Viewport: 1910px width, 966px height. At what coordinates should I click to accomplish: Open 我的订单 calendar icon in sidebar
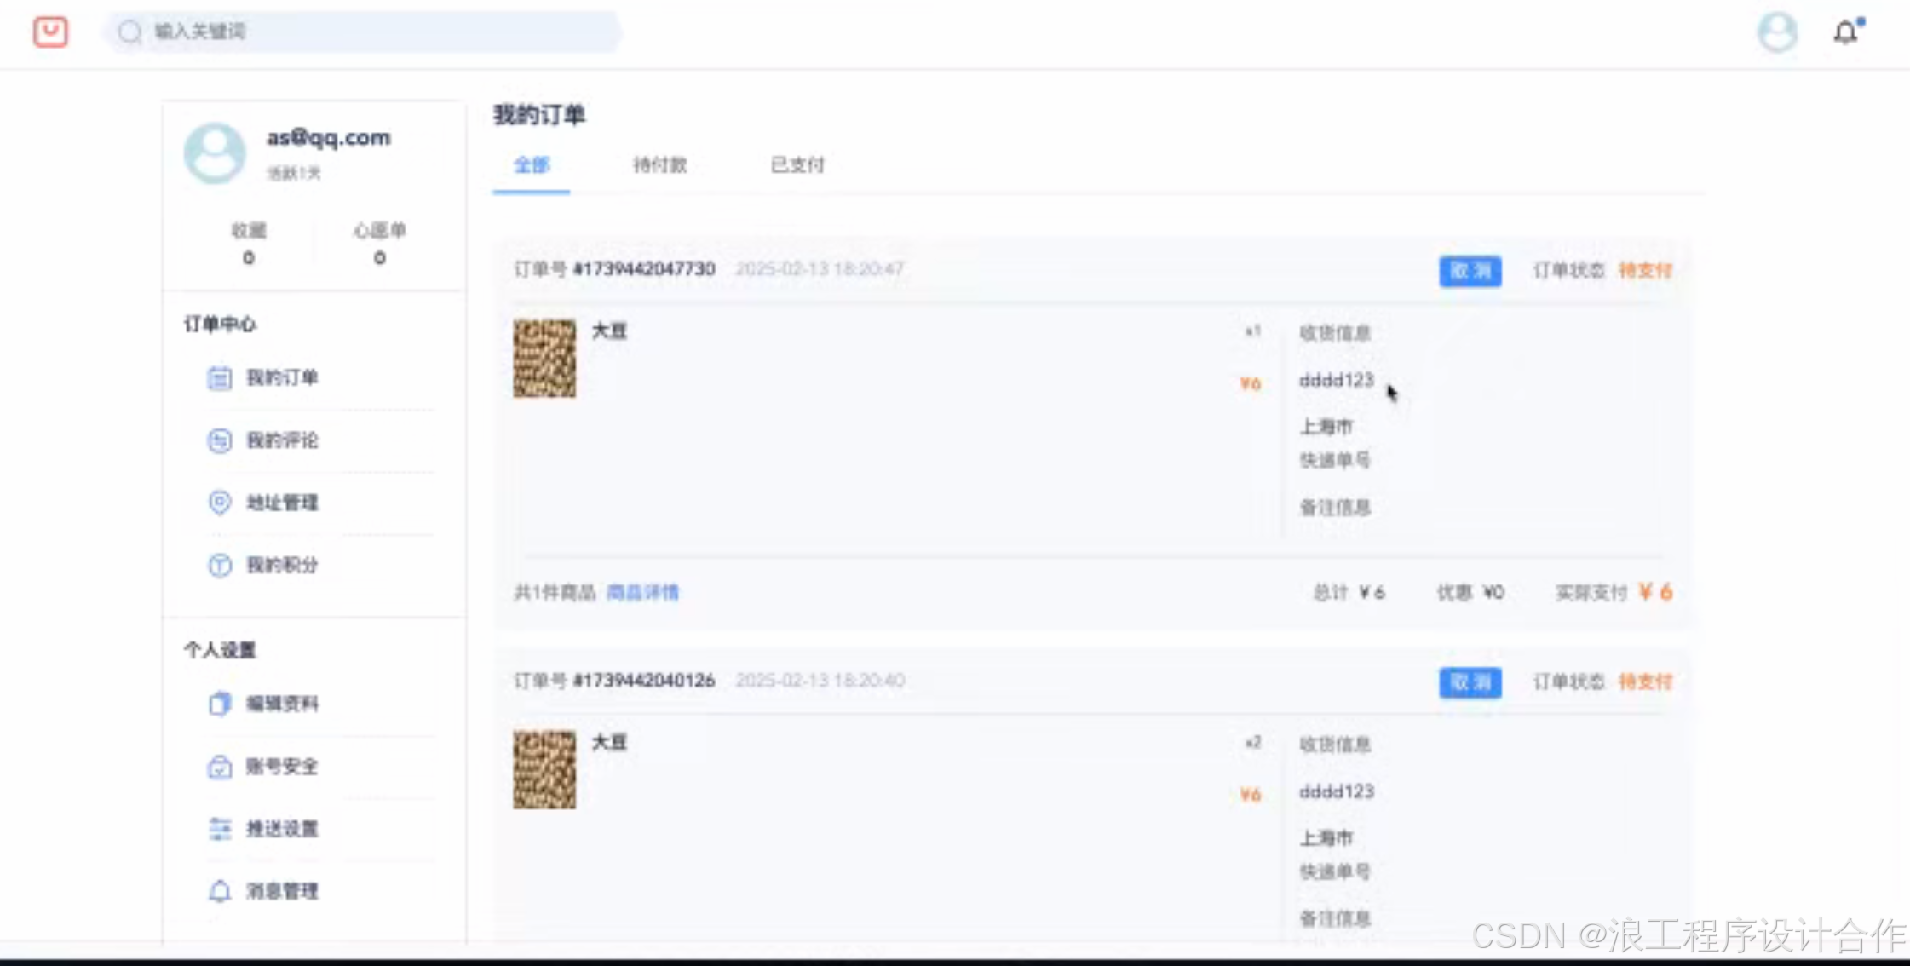[x=220, y=377]
